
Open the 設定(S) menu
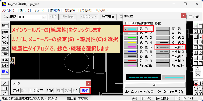pos(70,10)
